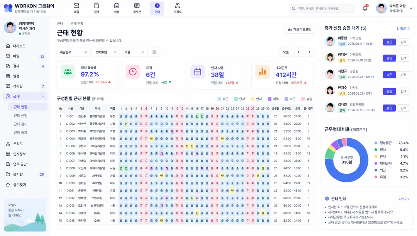417x236 pixels.
Task: Open the 조직도 icon in top navigation
Action: 177,8
